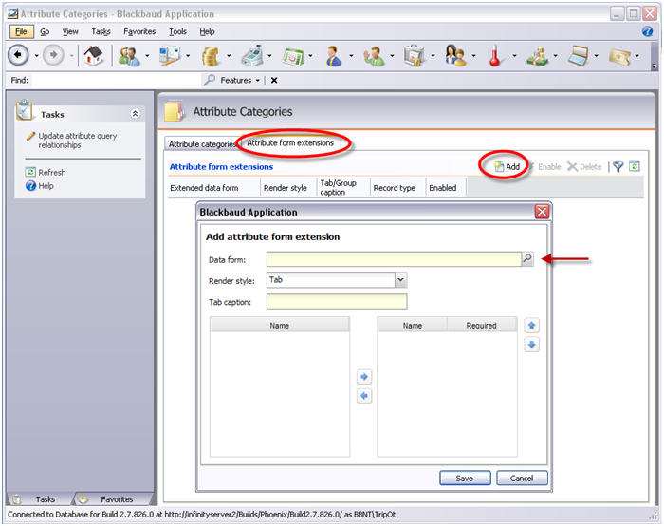The image size is (664, 526).
Task: Click the filter funnel icon
Action: tap(618, 166)
